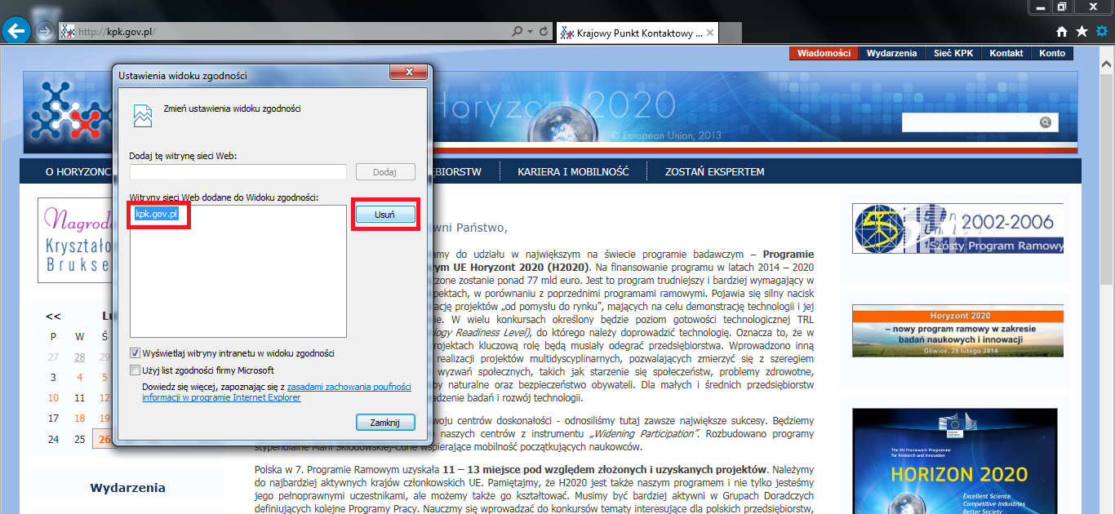
Task: Open Favorites with the star icon
Action: (1082, 32)
